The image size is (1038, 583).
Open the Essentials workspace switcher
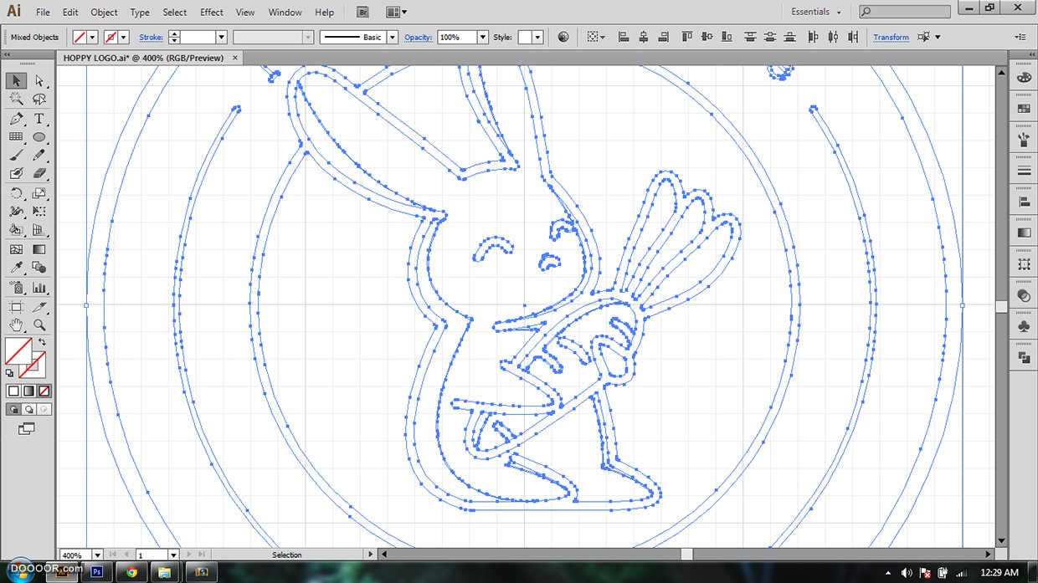(x=816, y=12)
